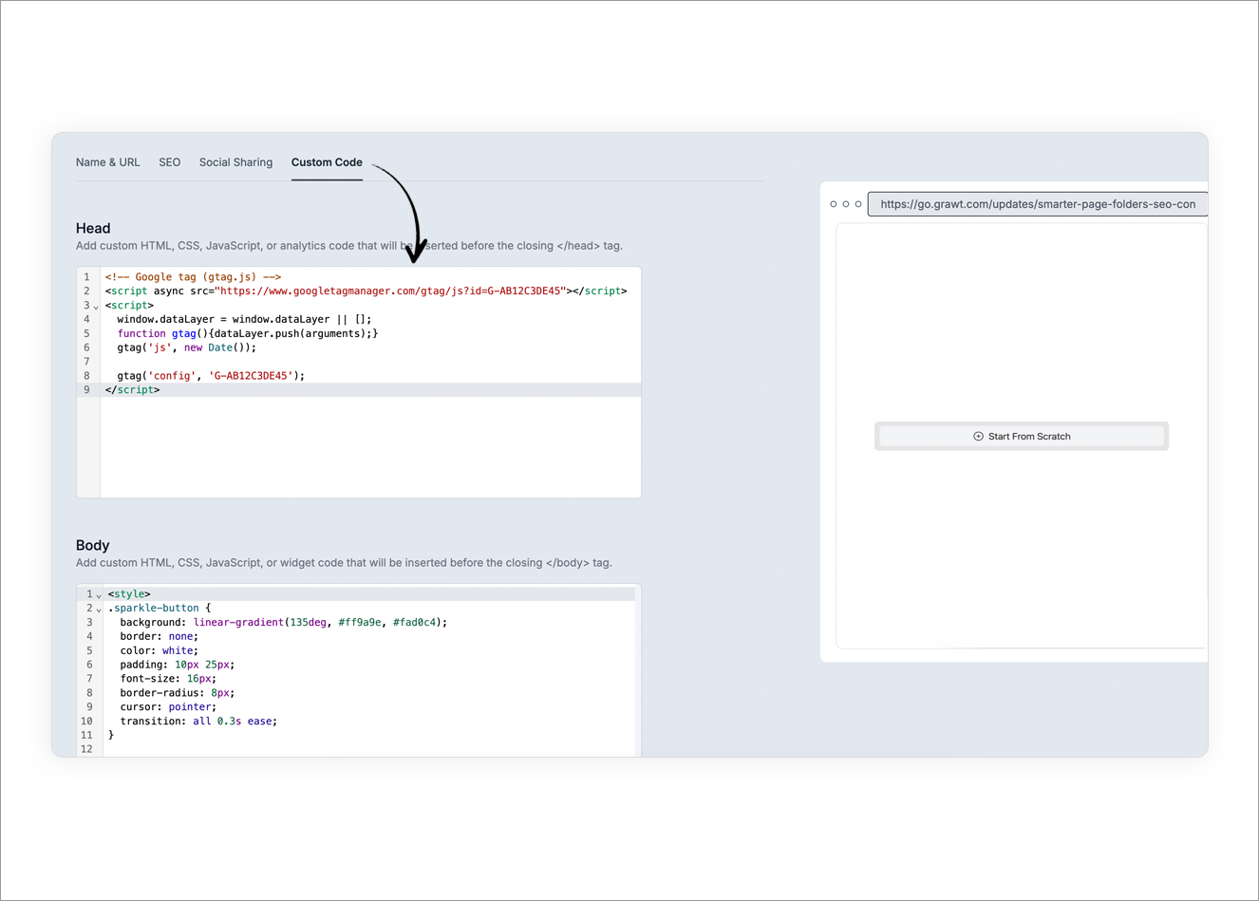Image resolution: width=1259 pixels, height=901 pixels.
Task: Fold the .sparkle-button rule at Body line 2
Action: [x=99, y=610]
